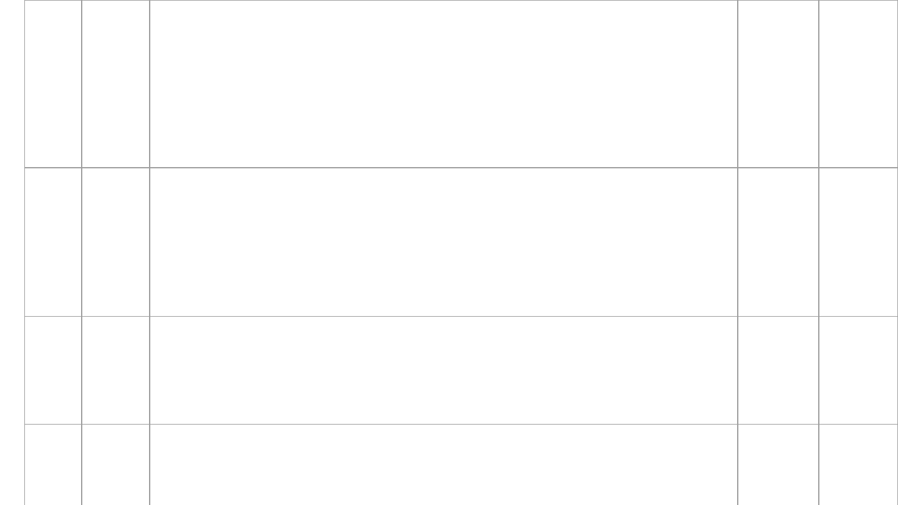
Task: Click the first row's fourth column cell
Action: [x=778, y=84]
